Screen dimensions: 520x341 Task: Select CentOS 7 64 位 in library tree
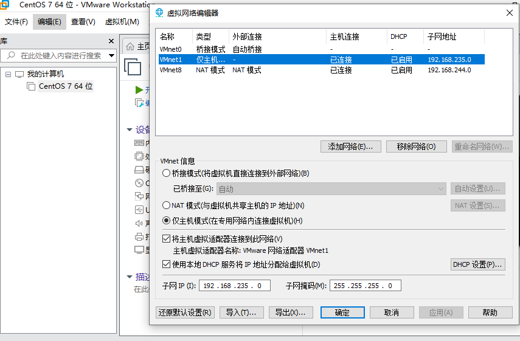pyautogui.click(x=65, y=86)
